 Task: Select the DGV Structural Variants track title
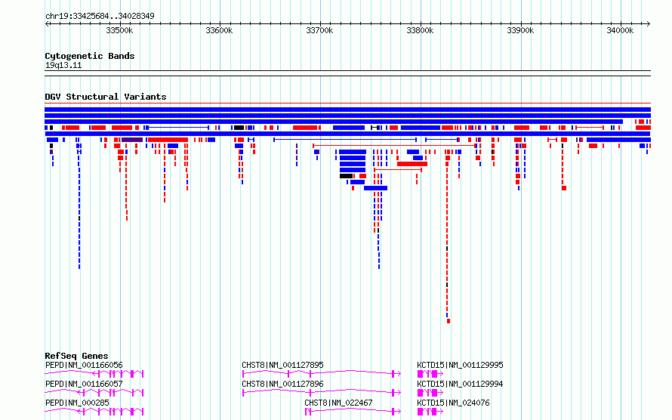[x=106, y=97]
